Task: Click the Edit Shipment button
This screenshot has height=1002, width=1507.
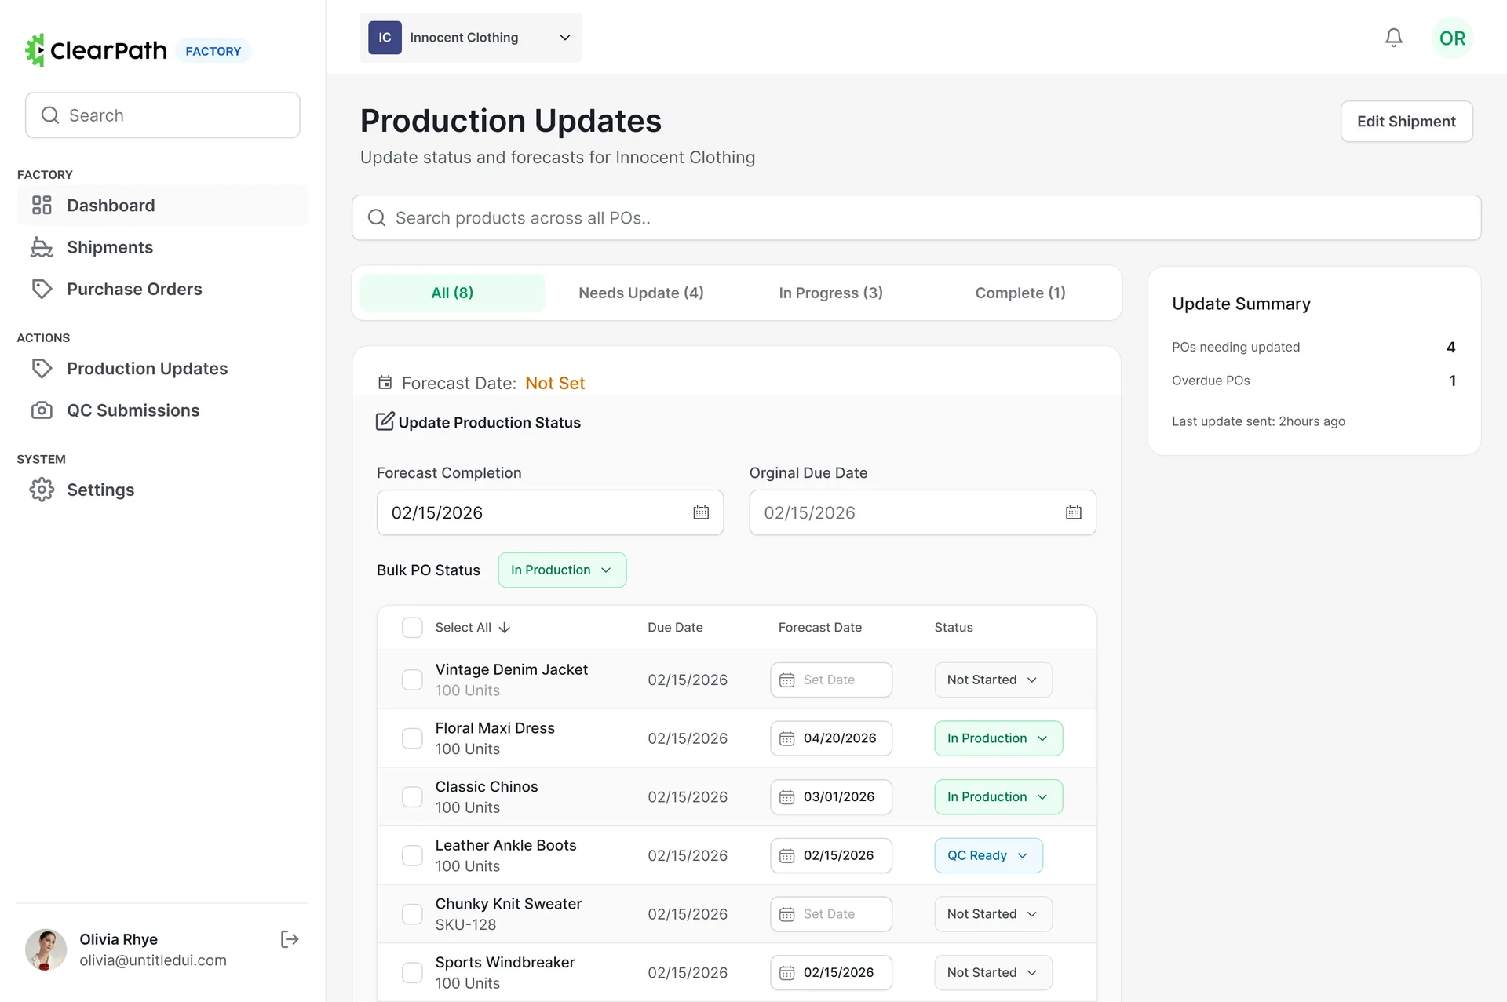Action: [1406, 122]
